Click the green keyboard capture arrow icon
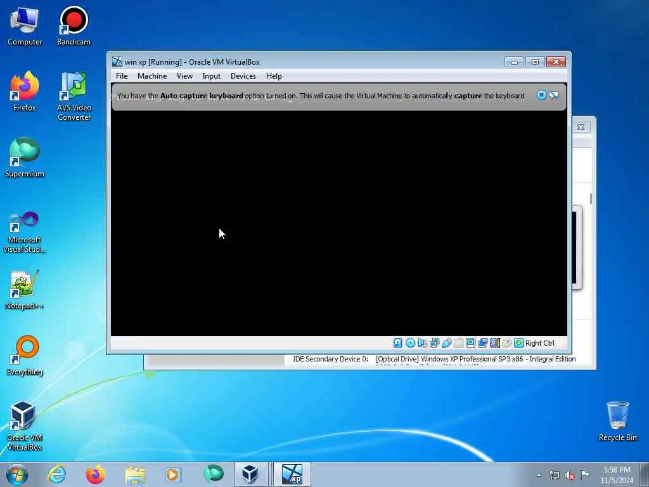 tap(518, 343)
